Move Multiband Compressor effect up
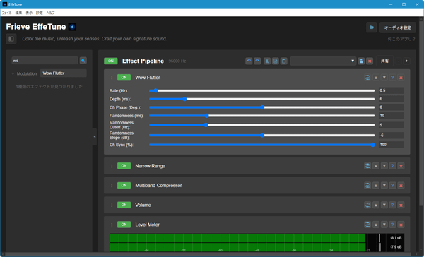This screenshot has width=424, height=257. 376,186
